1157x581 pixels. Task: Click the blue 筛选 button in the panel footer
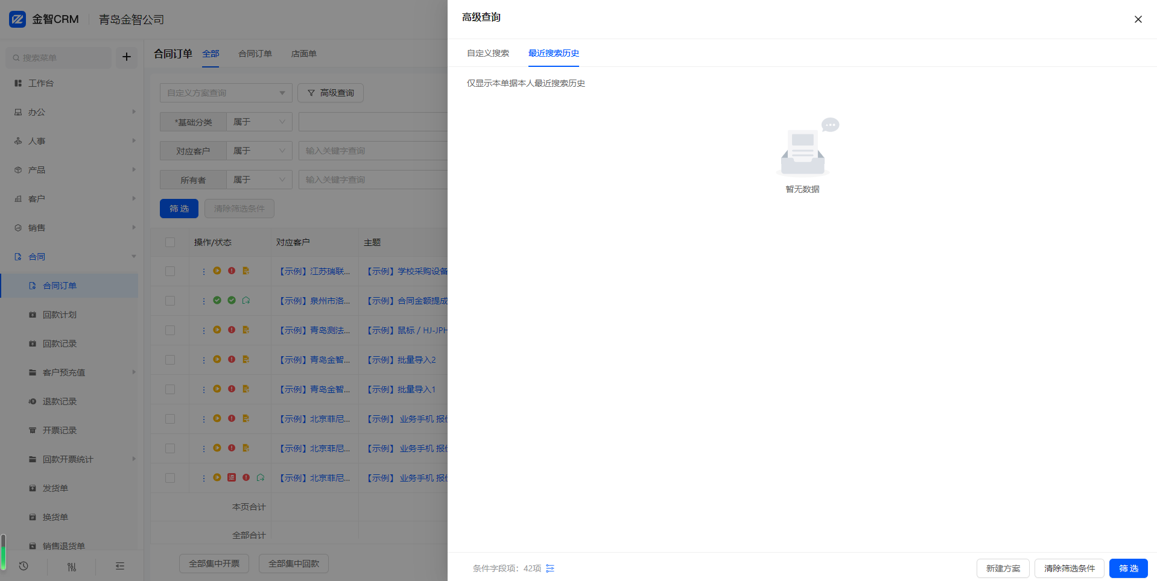[1129, 568]
